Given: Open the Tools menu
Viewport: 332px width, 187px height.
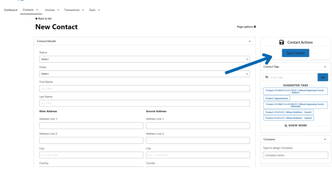Looking at the screenshot, I should coord(94,10).
